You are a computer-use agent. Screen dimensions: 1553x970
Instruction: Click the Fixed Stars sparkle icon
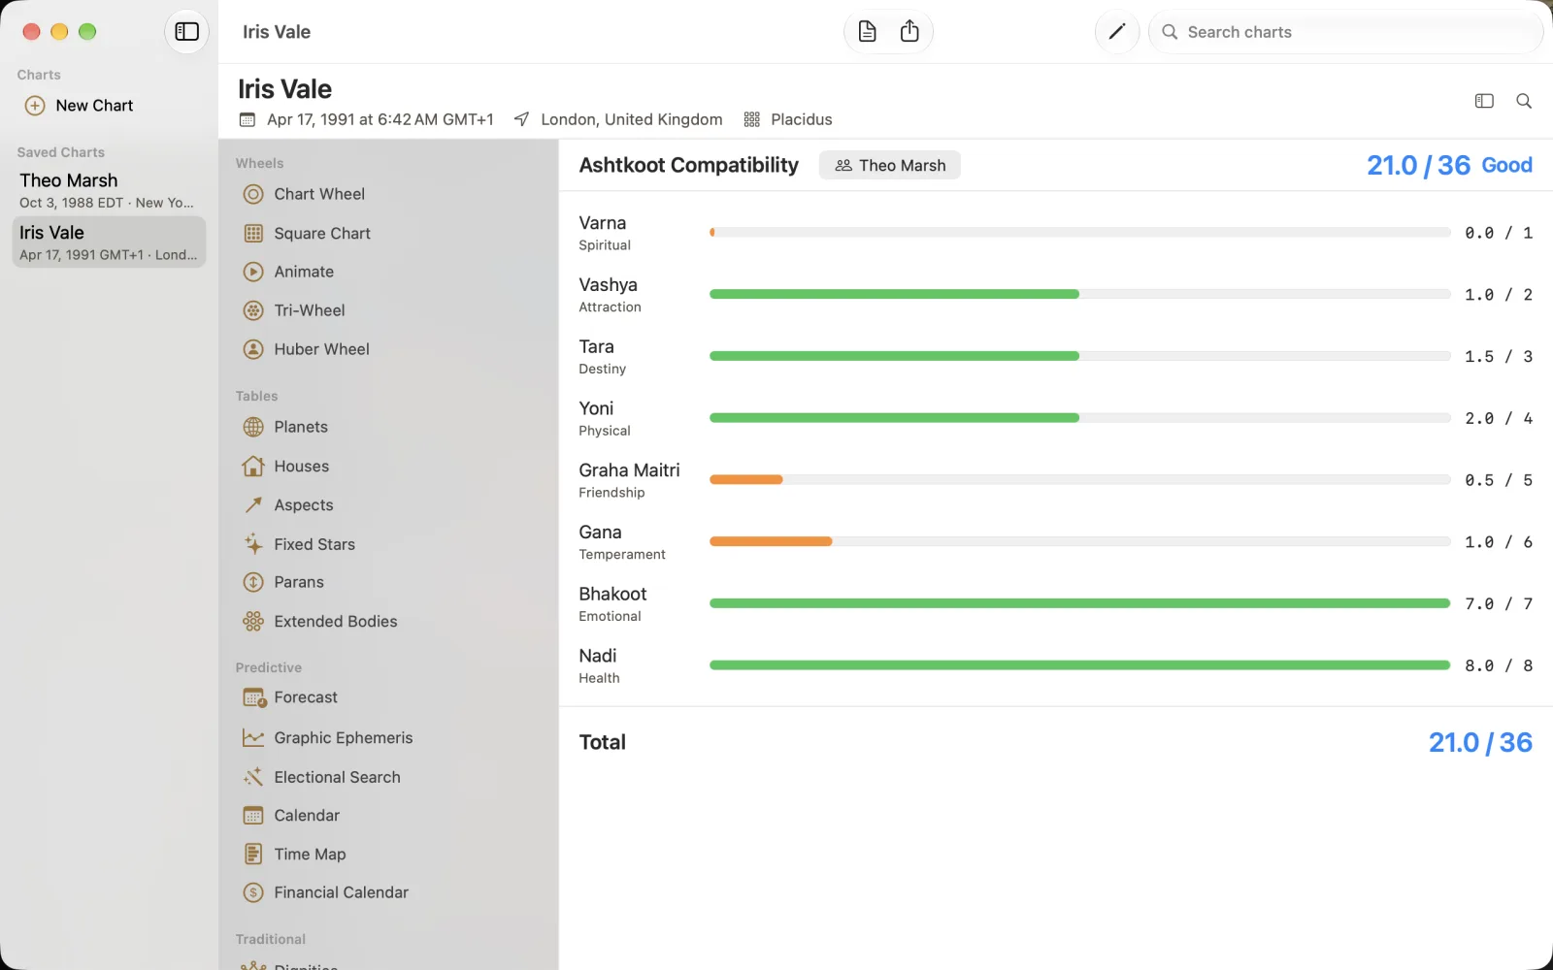(x=253, y=544)
